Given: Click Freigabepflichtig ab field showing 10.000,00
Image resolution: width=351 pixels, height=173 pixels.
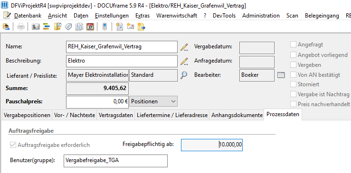Looking at the screenshot, I should (x=212, y=145).
